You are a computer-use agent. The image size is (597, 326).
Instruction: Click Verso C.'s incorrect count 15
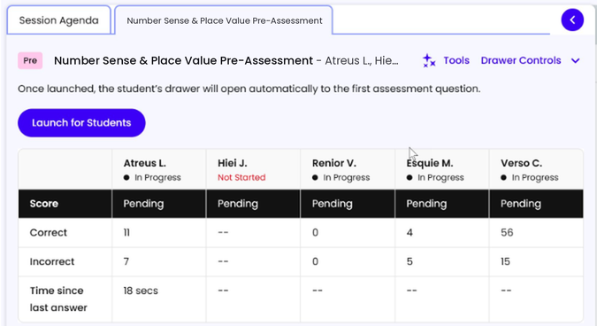pos(505,261)
